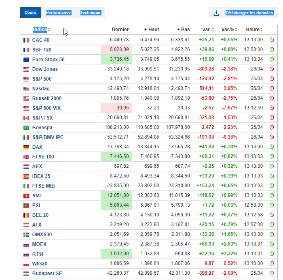Open the CAC 40 index link
The image size is (283, 280).
[41, 40]
